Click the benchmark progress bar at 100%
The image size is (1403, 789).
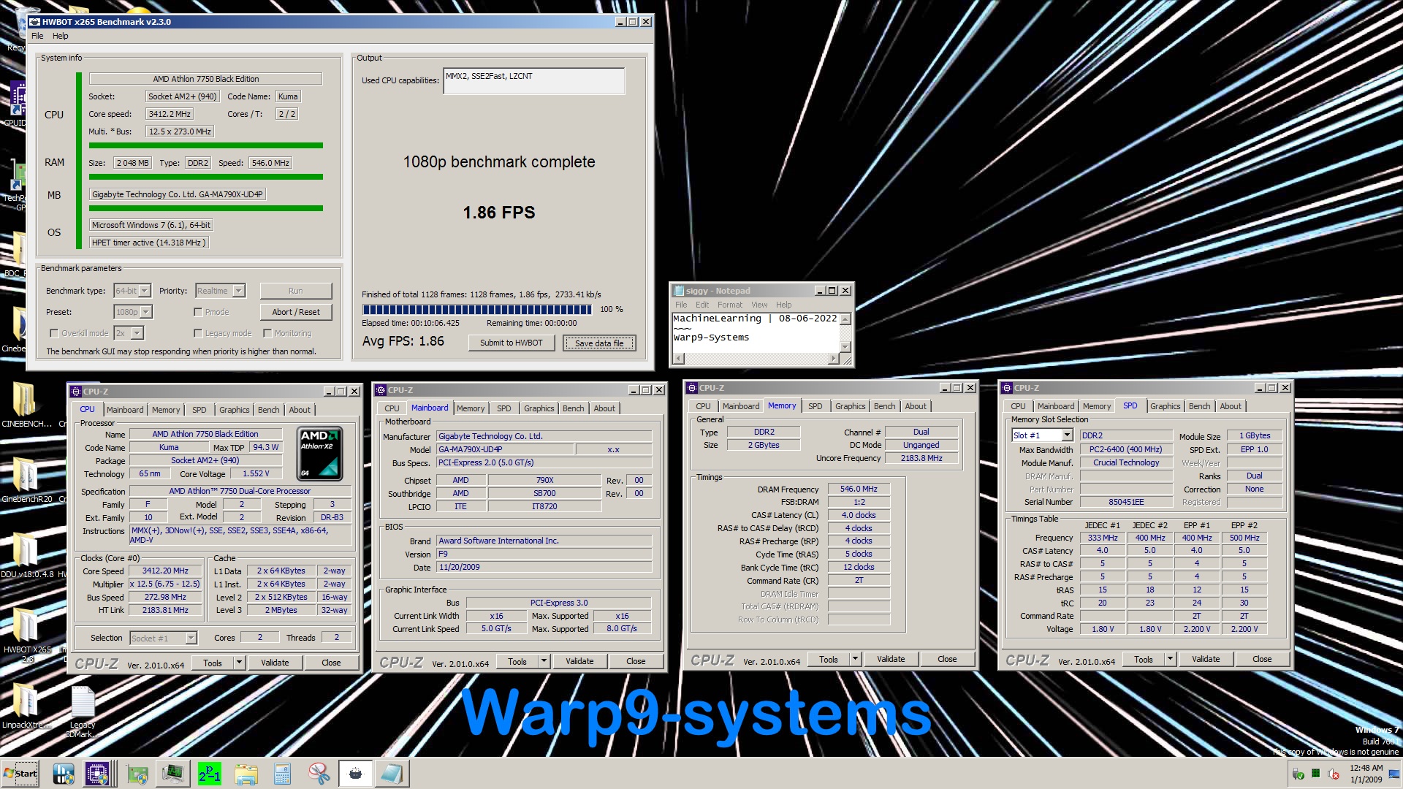pos(477,310)
